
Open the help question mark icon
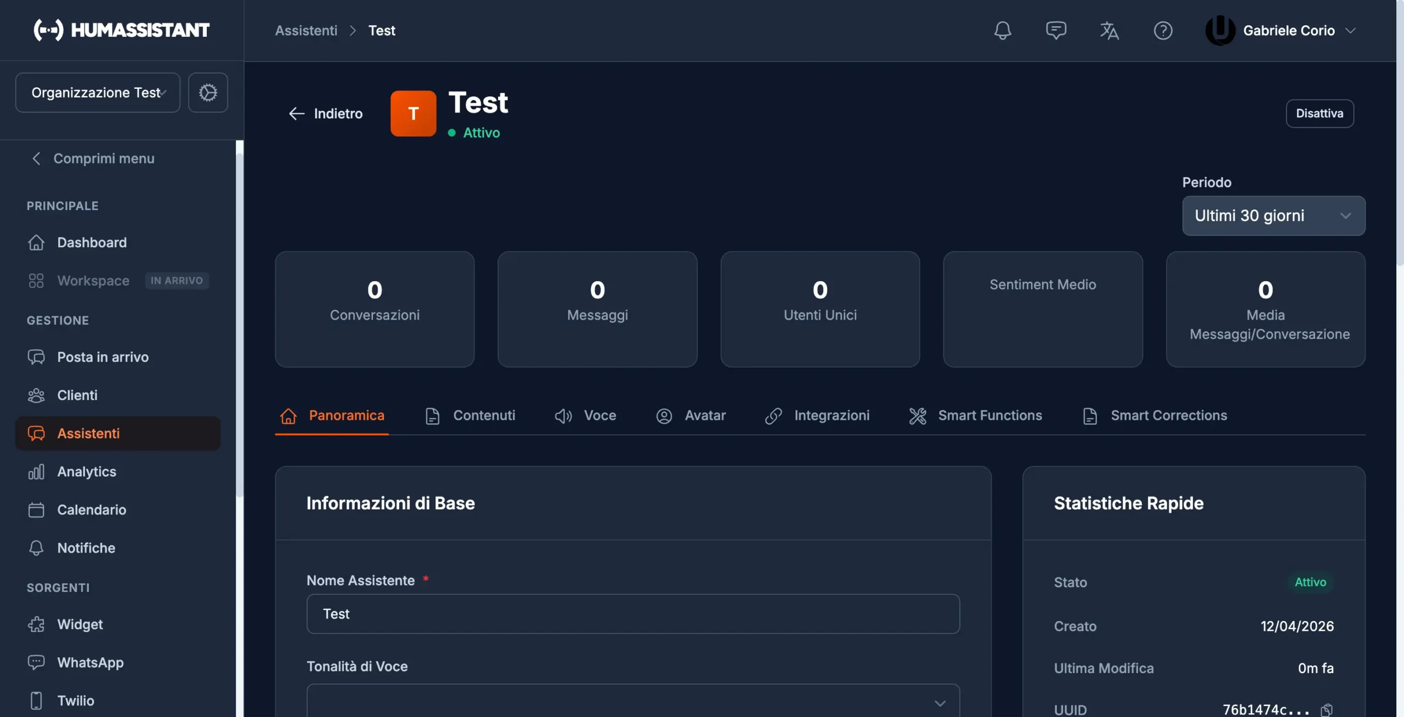pyautogui.click(x=1163, y=30)
